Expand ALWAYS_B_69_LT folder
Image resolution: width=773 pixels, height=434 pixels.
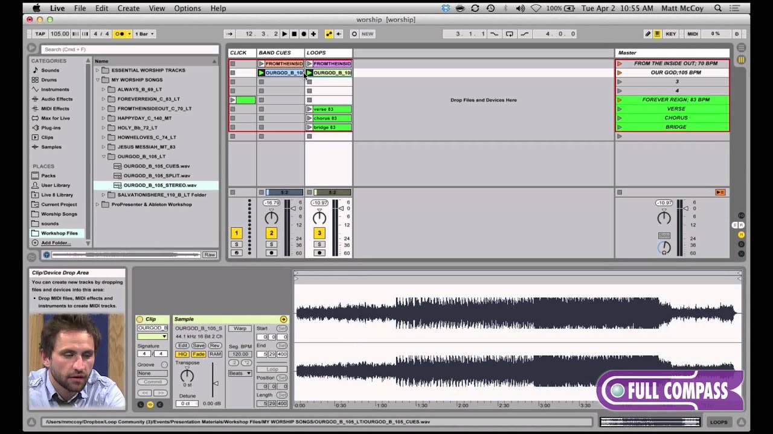[x=103, y=89]
